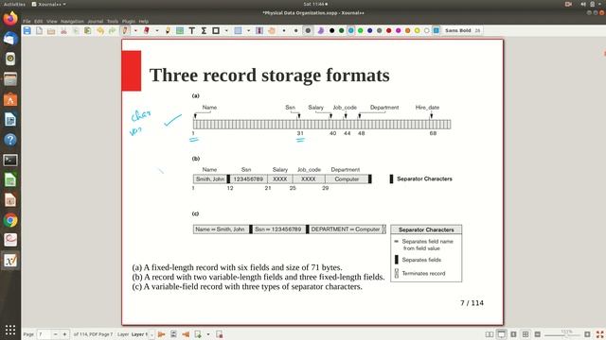
Task: Open the Edit menu
Action: pyautogui.click(x=38, y=21)
